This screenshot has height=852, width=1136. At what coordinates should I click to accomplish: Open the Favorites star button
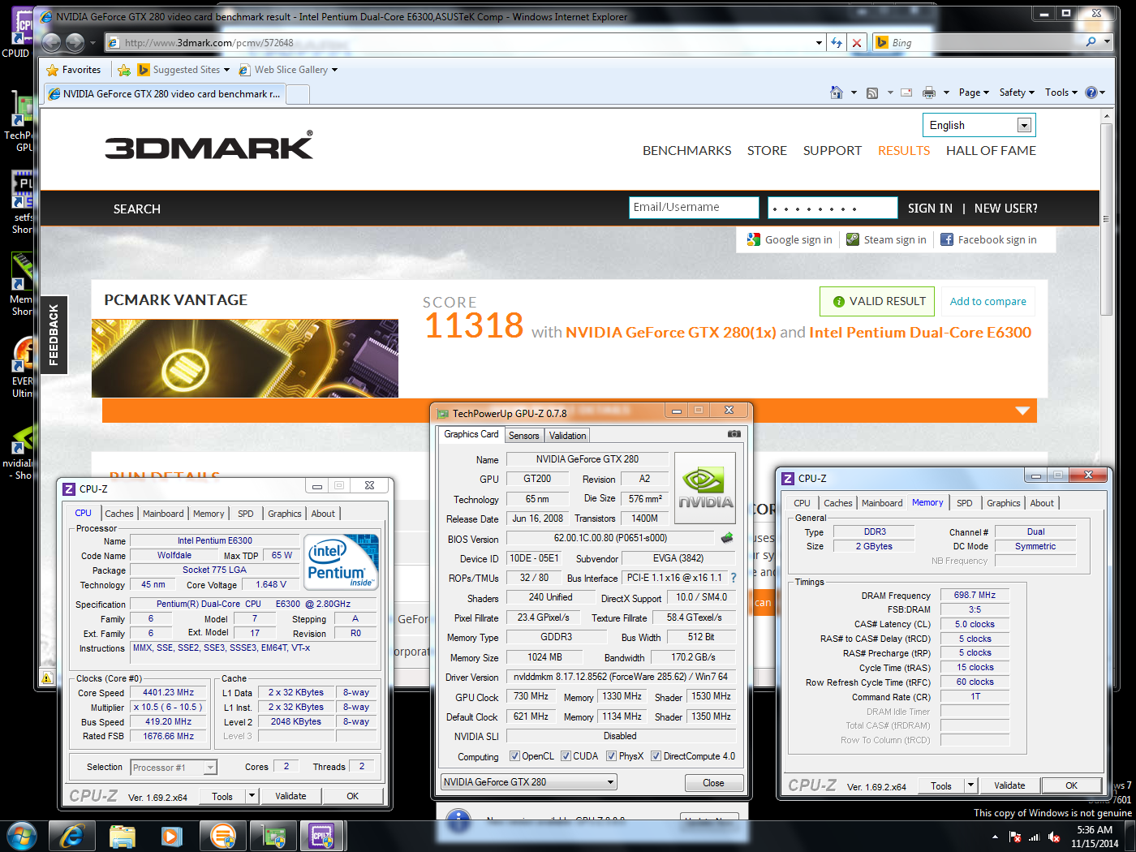pyautogui.click(x=74, y=70)
